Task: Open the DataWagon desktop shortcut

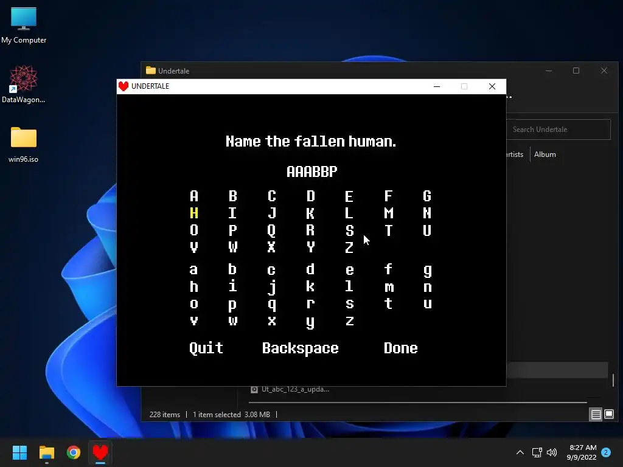Action: [24, 84]
